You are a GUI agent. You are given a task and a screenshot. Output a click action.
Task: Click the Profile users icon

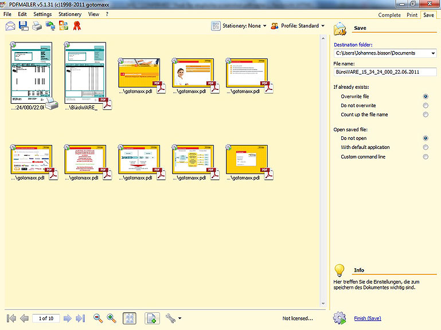pos(275,26)
